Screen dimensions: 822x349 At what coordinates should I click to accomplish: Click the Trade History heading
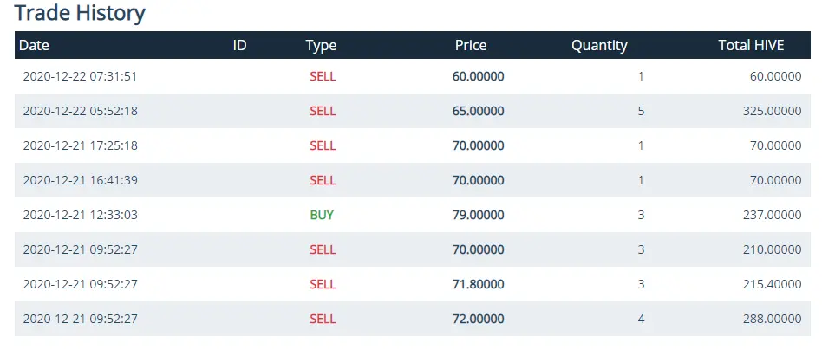(x=80, y=13)
